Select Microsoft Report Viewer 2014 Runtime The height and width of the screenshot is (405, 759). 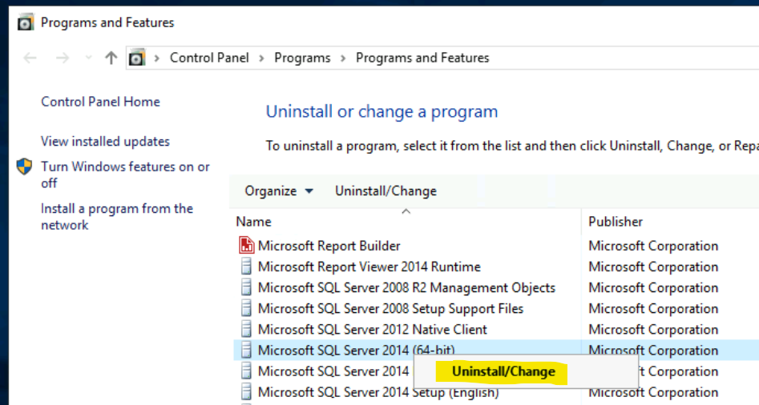coord(369,267)
